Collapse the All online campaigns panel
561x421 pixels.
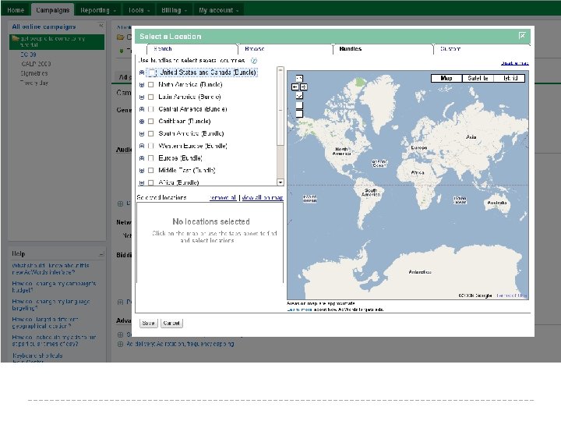point(101,26)
